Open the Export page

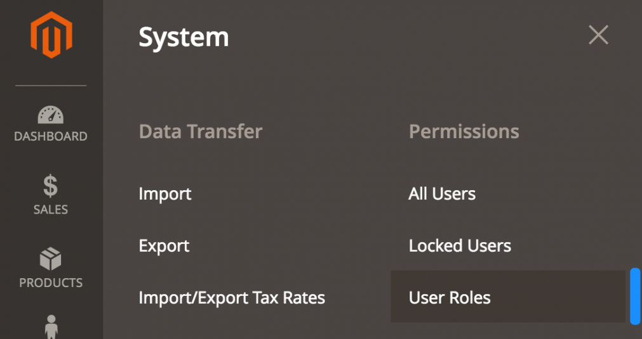[164, 246]
